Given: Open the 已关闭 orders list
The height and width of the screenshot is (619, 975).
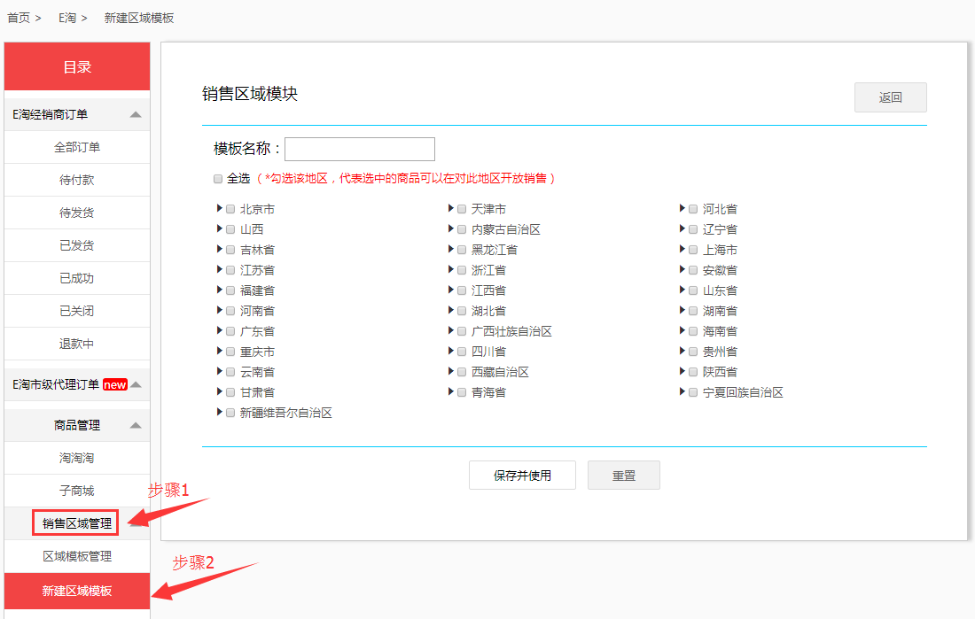Looking at the screenshot, I should 77,312.
